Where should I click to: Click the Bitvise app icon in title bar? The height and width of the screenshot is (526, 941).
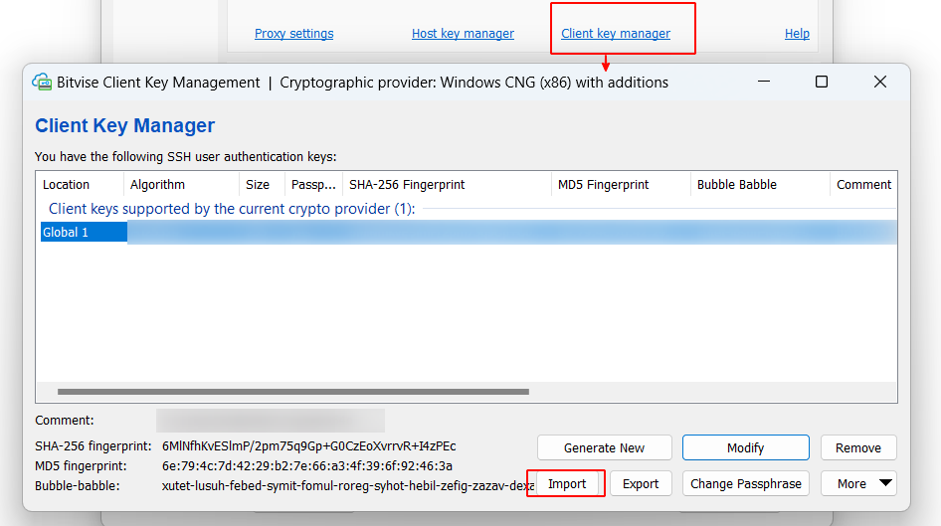[42, 82]
